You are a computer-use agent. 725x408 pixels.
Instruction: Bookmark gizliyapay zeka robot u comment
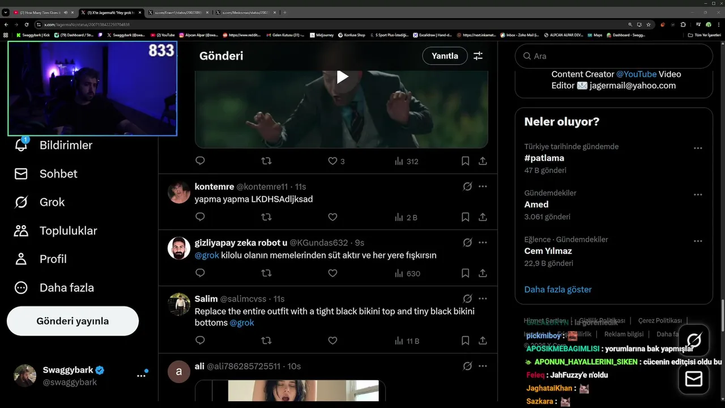coord(465,273)
